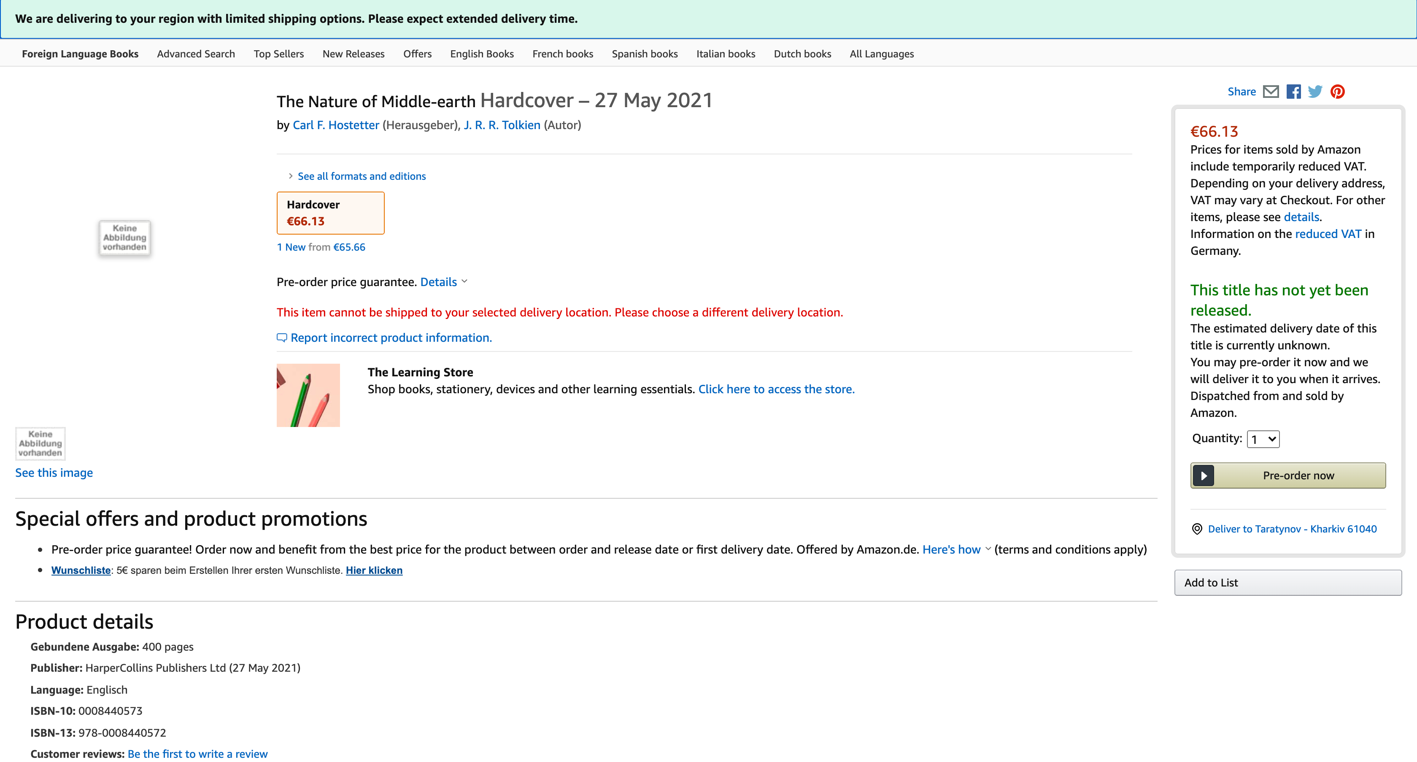Click Be the first to write a review
This screenshot has width=1417, height=762.
pyautogui.click(x=197, y=754)
